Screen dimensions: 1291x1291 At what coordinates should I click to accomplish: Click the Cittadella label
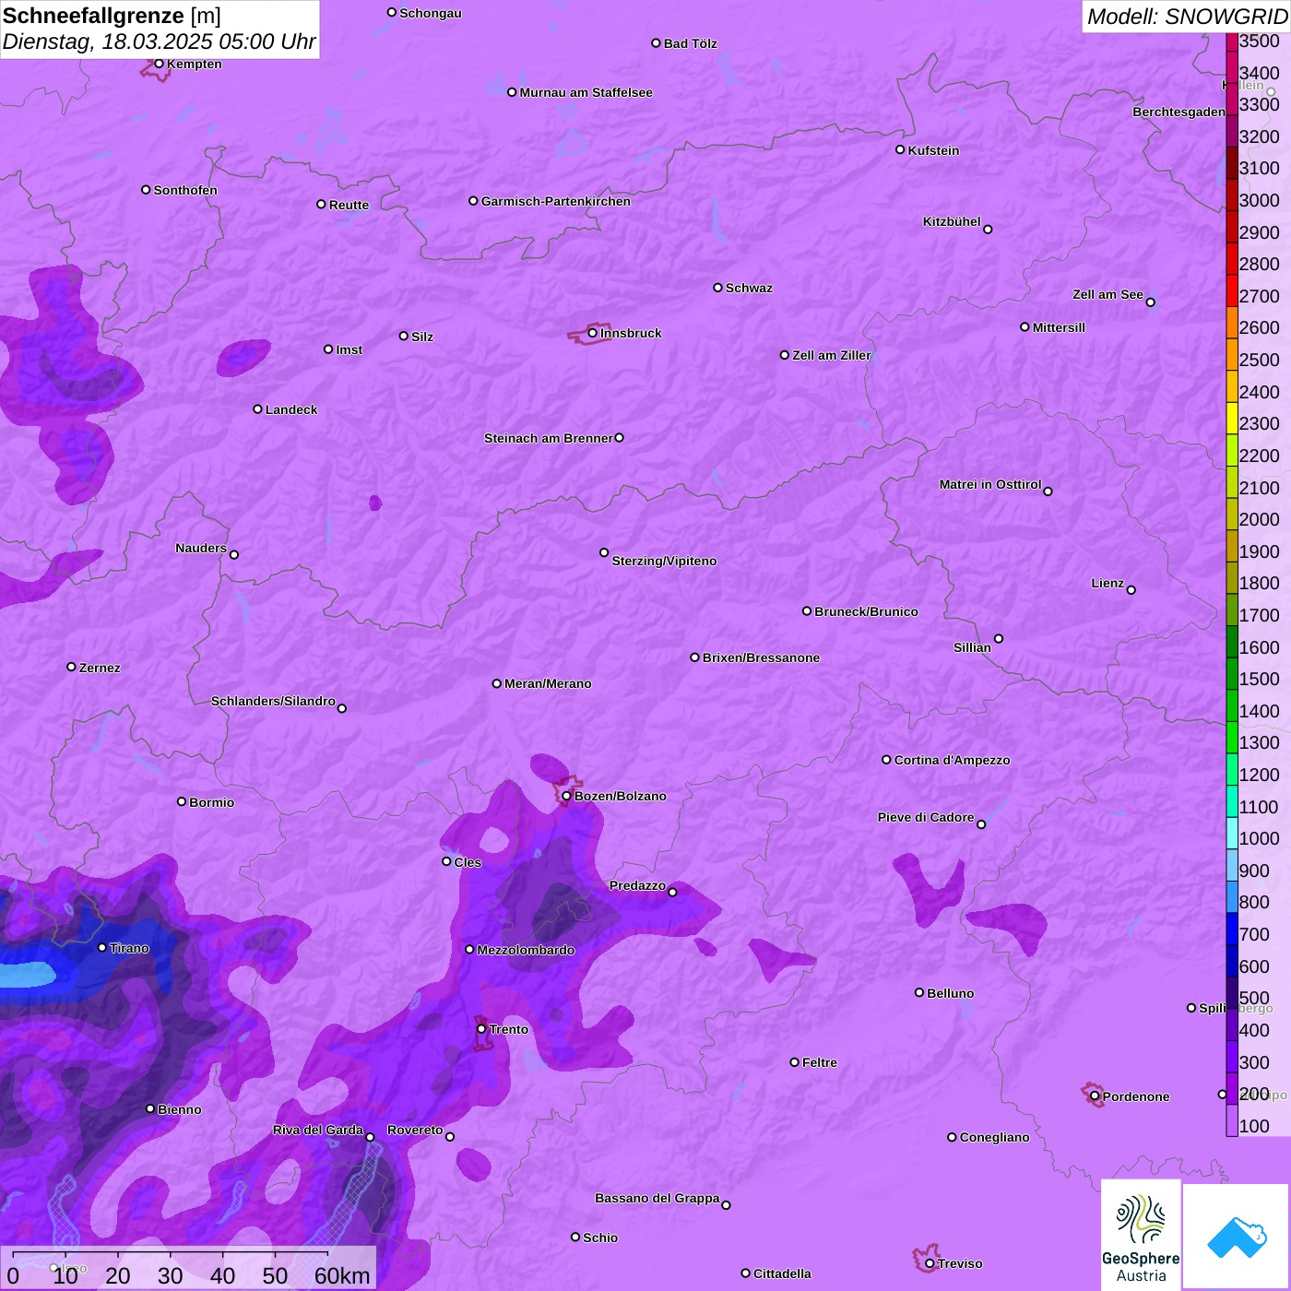782,1273
